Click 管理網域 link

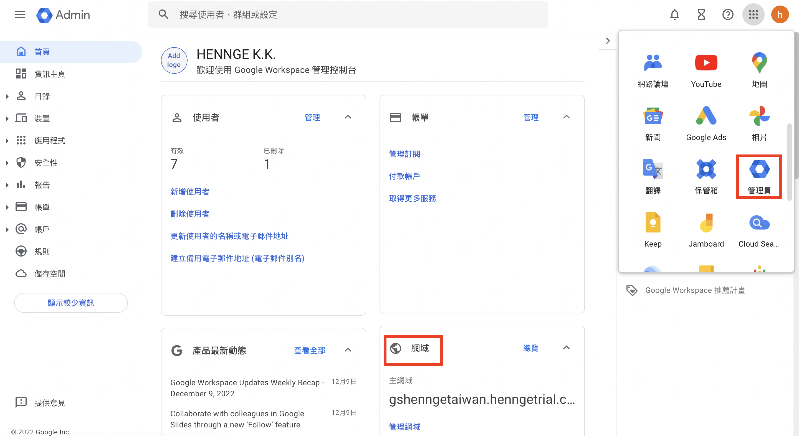coord(404,427)
